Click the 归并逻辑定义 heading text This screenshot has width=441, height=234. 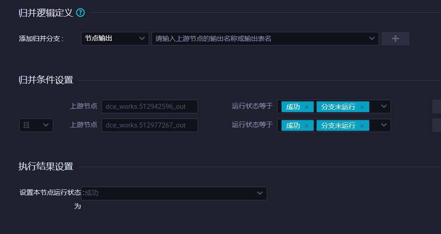coord(46,13)
